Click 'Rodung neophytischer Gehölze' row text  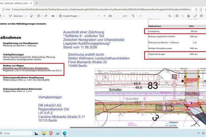pos(162,36)
